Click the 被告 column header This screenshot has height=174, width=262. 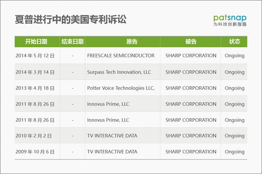[191, 42]
